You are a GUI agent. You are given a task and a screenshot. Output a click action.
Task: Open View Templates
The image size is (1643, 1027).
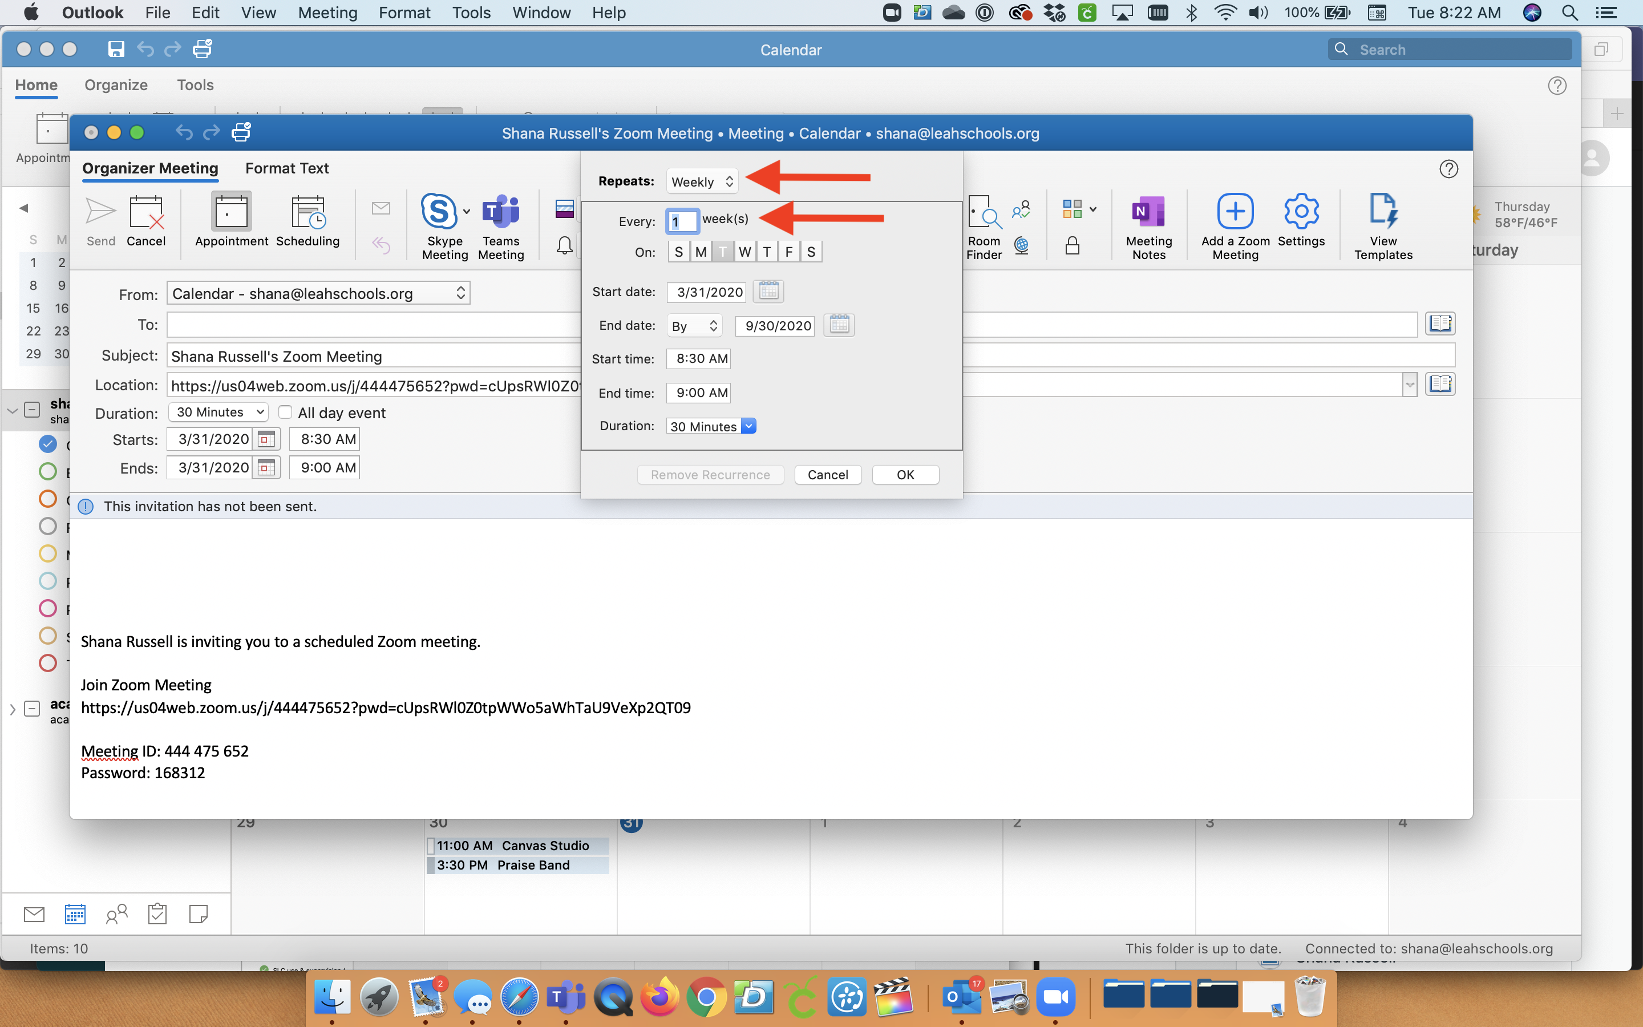(1383, 227)
